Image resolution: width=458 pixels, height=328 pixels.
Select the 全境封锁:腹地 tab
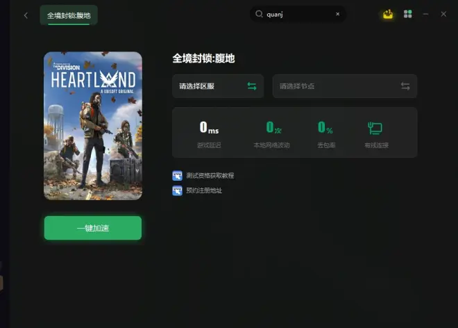[x=69, y=15]
